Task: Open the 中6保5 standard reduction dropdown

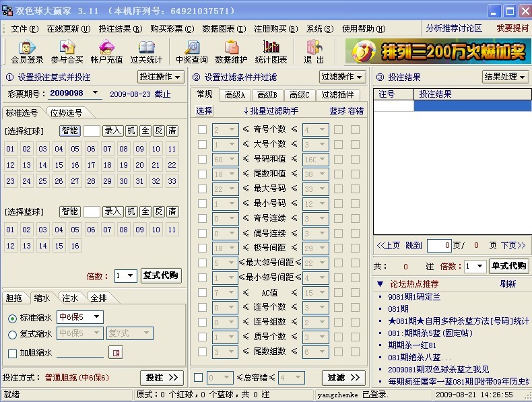Action: point(97,317)
